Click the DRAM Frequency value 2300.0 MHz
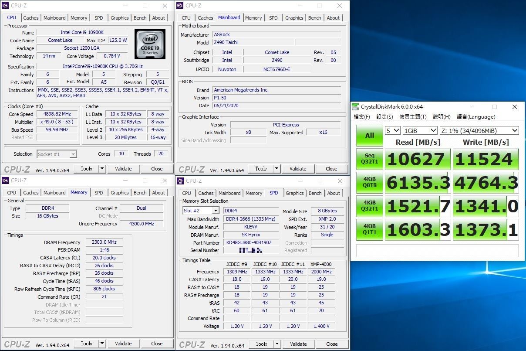 coord(104,242)
